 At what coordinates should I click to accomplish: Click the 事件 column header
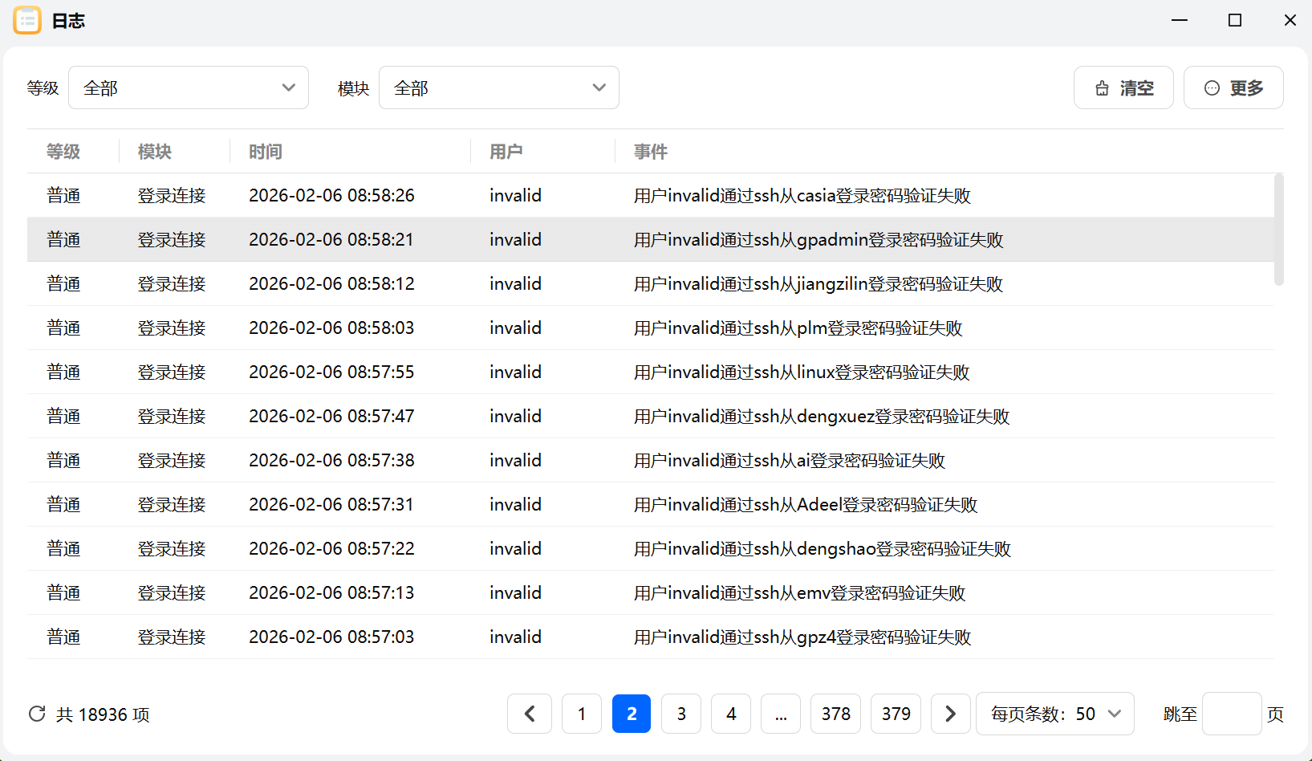[x=651, y=152]
